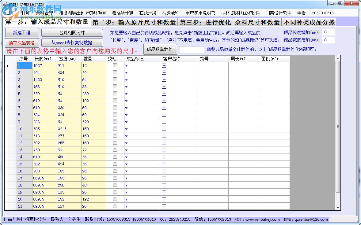
Task: Click the 在线升级 menu item
Action: click(x=148, y=13)
